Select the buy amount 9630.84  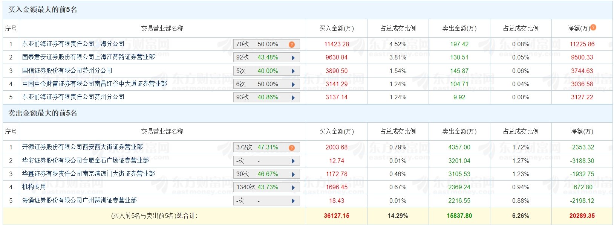(x=337, y=58)
